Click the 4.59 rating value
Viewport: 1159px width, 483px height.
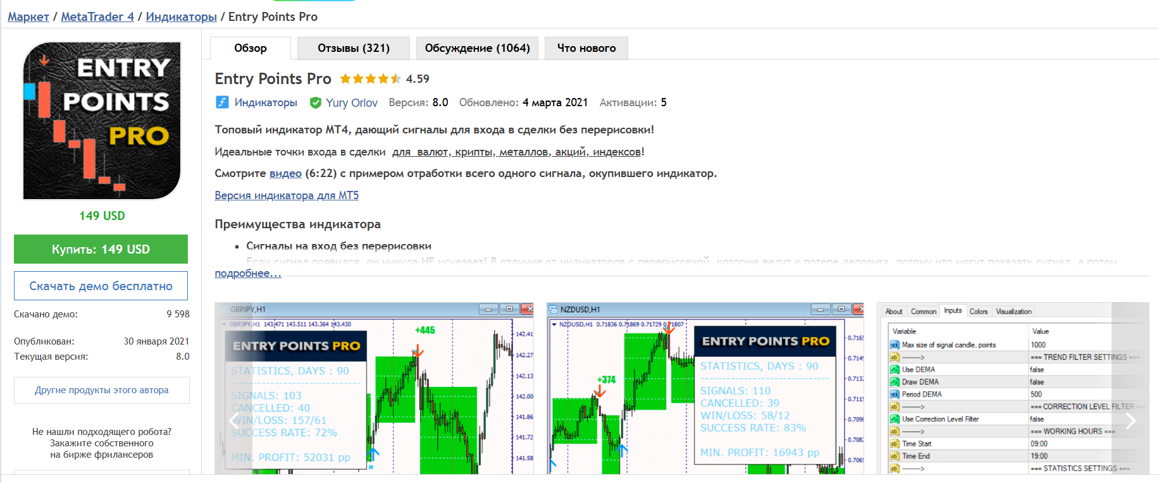[418, 79]
